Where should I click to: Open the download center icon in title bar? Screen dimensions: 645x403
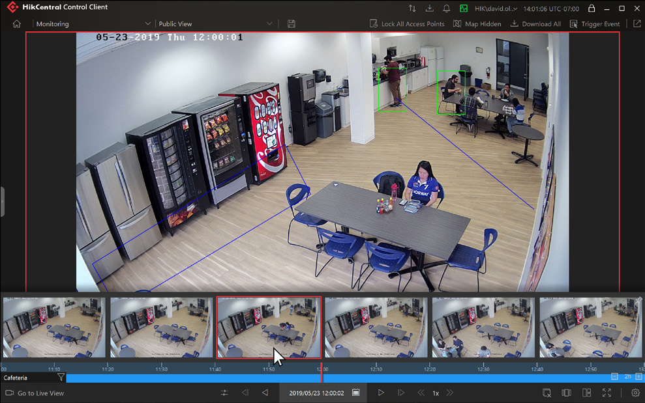[429, 8]
